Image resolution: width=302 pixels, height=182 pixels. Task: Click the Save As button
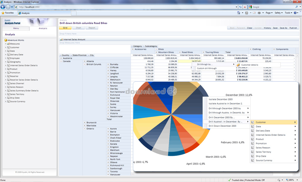point(284,28)
